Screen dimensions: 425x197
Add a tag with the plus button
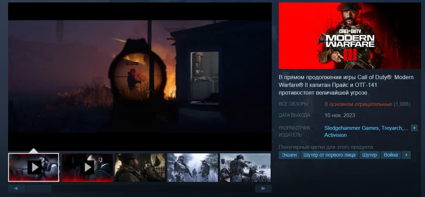pos(406,155)
